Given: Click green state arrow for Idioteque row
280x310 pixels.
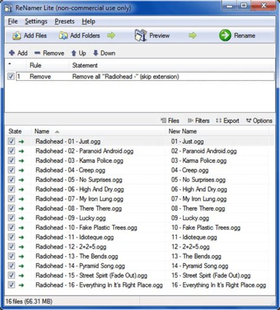Looking at the screenshot, I should 21,237.
